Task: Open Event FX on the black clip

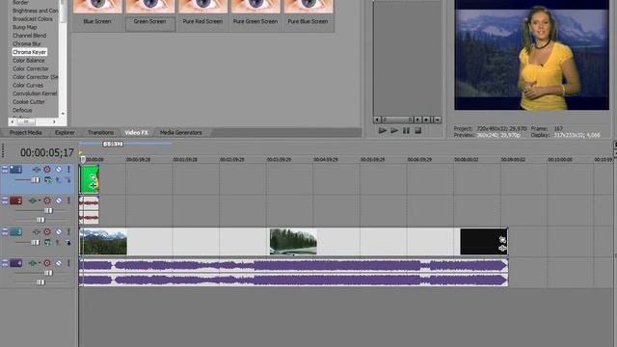Action: tap(502, 249)
